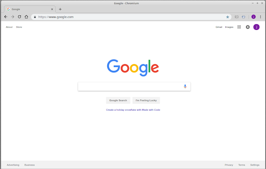Image resolution: width=266 pixels, height=169 pixels.
Task: Select the Google tab
Action: (x=30, y=9)
